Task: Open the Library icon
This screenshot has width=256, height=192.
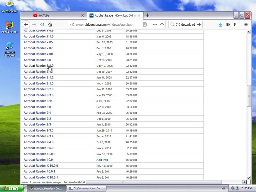Action: pos(228,24)
